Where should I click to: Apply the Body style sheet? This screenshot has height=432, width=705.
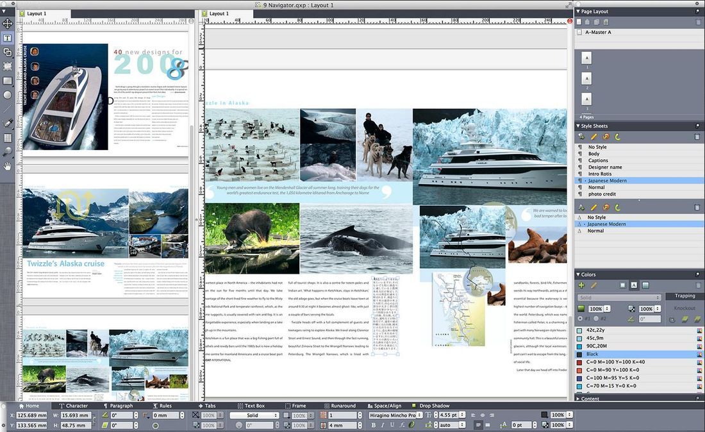[594, 153]
